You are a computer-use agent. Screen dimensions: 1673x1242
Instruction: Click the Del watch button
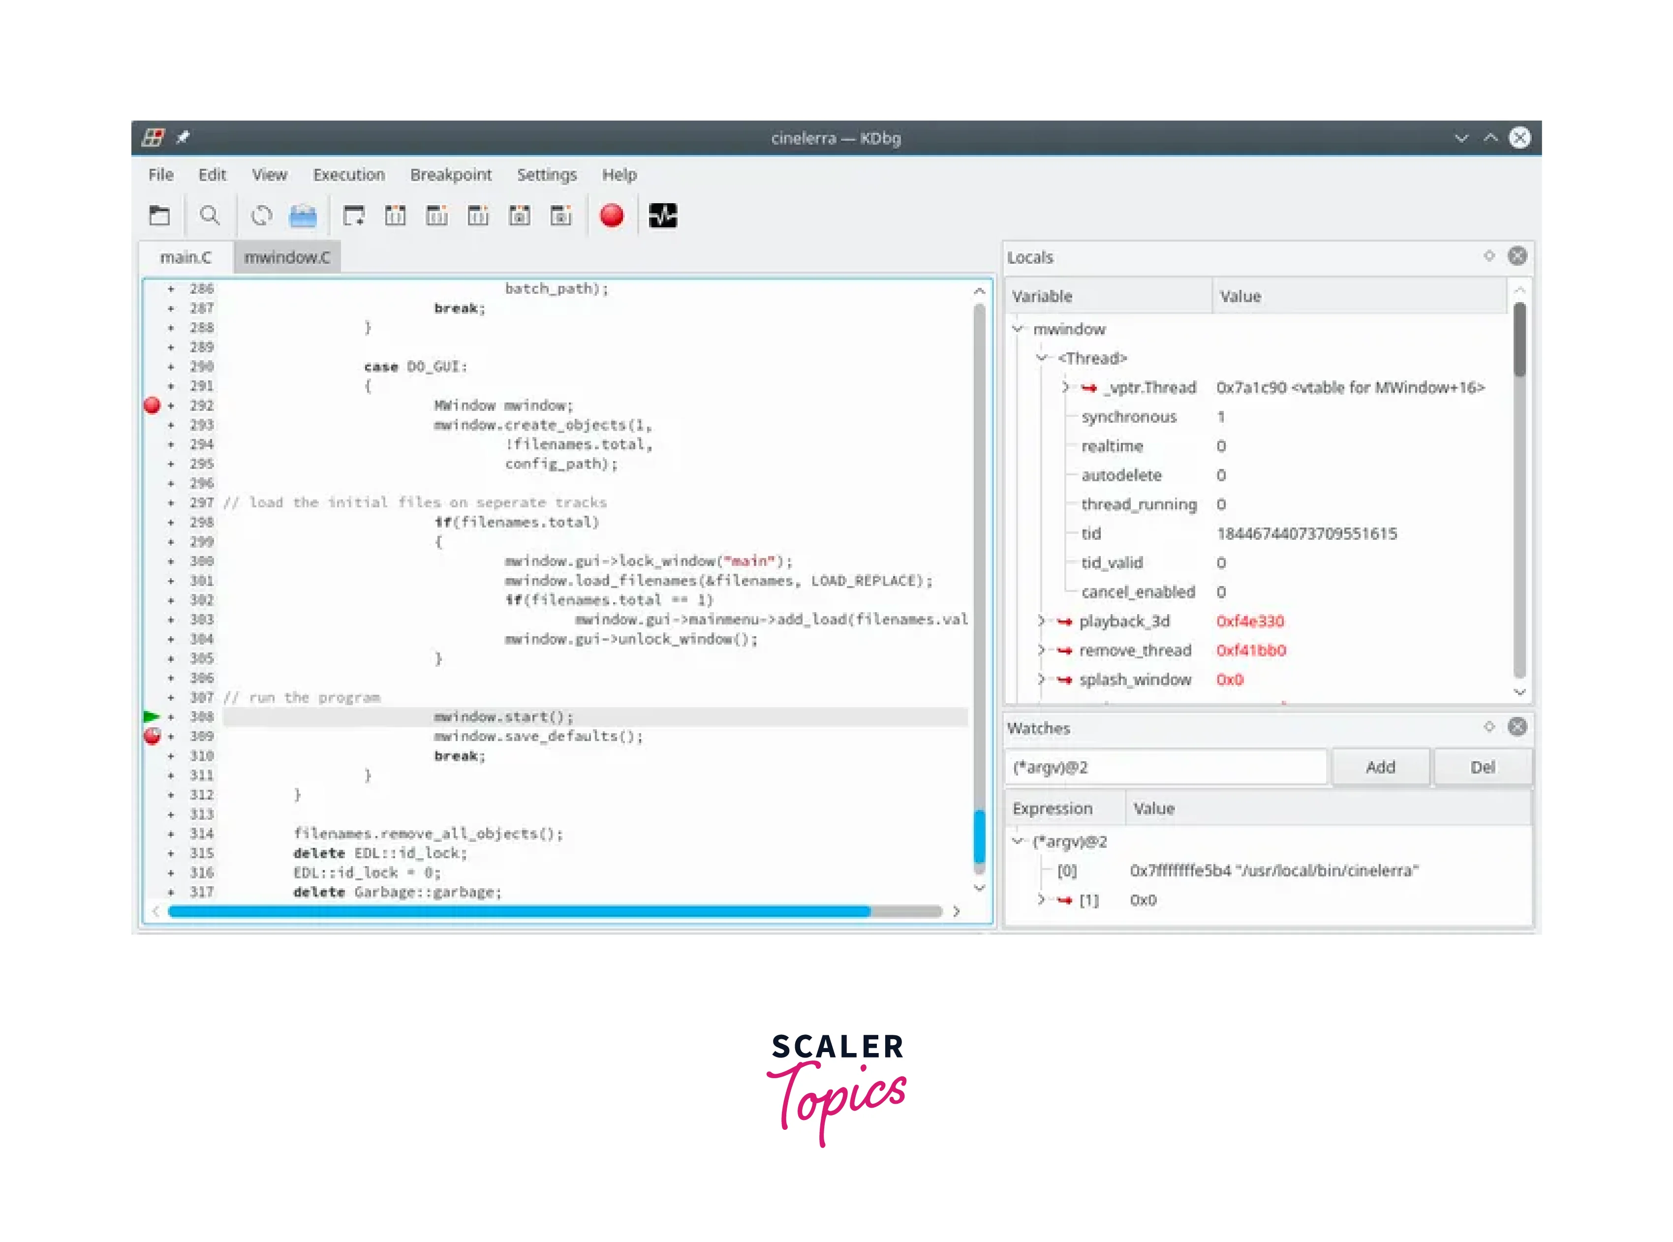coord(1482,767)
